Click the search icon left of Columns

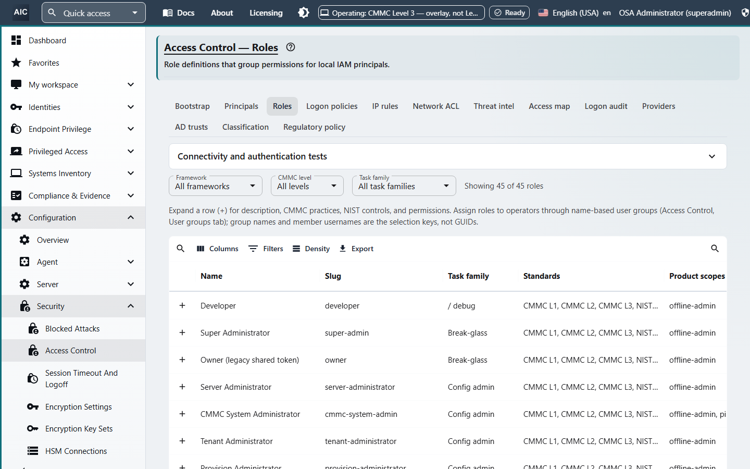click(x=181, y=249)
